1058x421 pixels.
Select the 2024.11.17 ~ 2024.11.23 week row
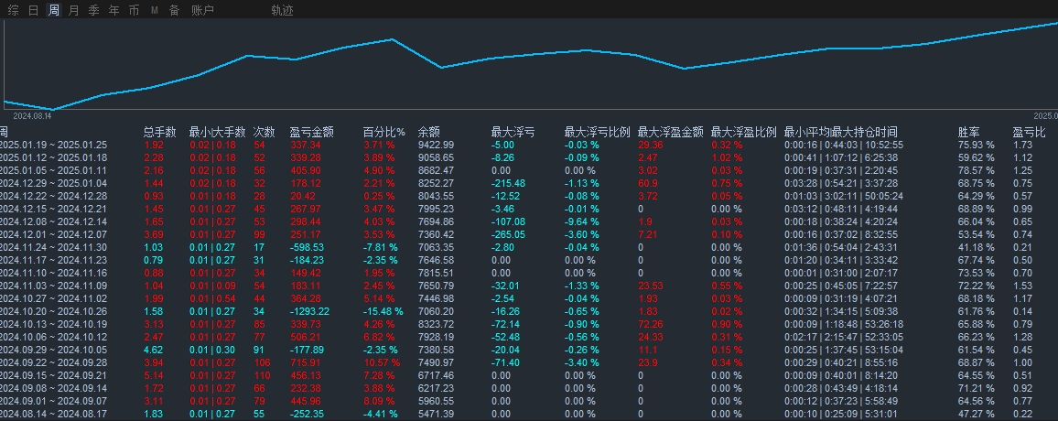pyautogui.click(x=529, y=260)
